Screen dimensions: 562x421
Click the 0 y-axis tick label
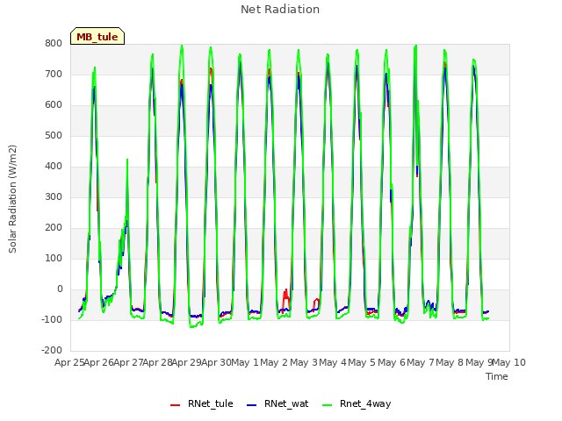[x=60, y=289]
